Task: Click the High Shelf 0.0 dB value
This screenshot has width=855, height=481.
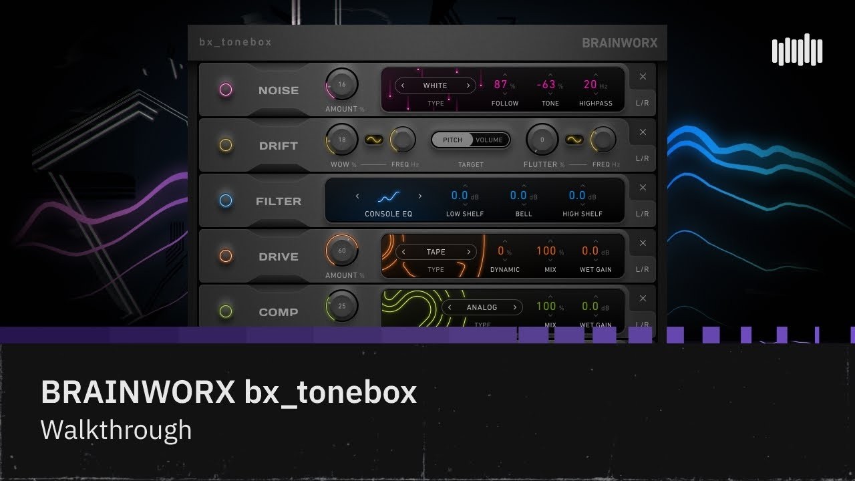Action: (x=578, y=196)
